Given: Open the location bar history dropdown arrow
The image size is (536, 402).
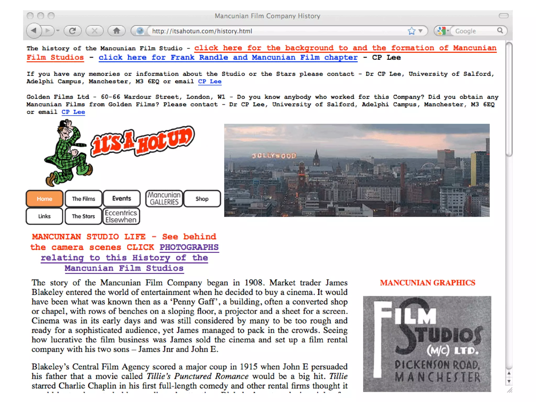Looking at the screenshot, I should click(421, 31).
